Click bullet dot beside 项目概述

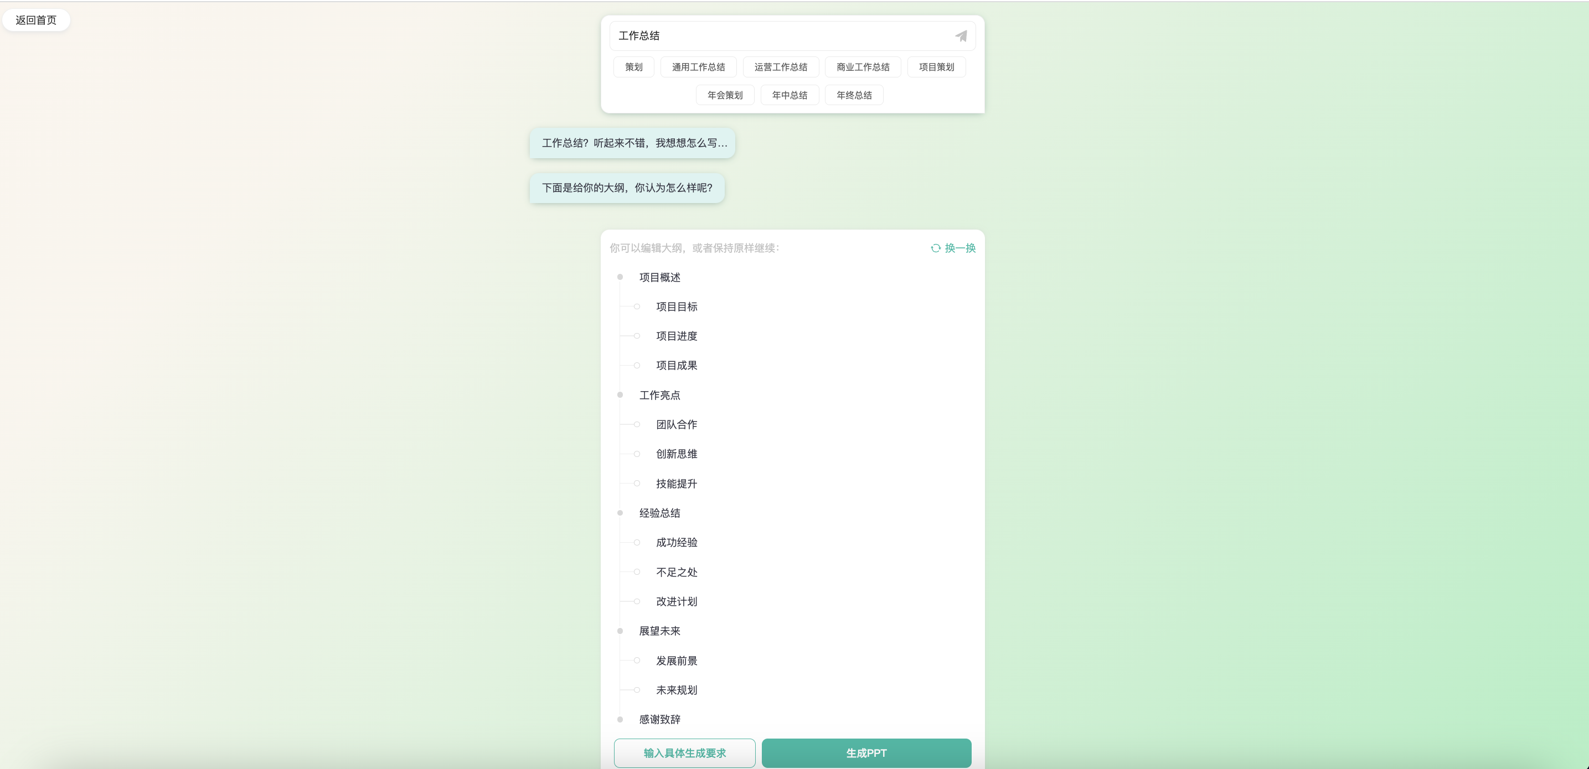click(620, 277)
